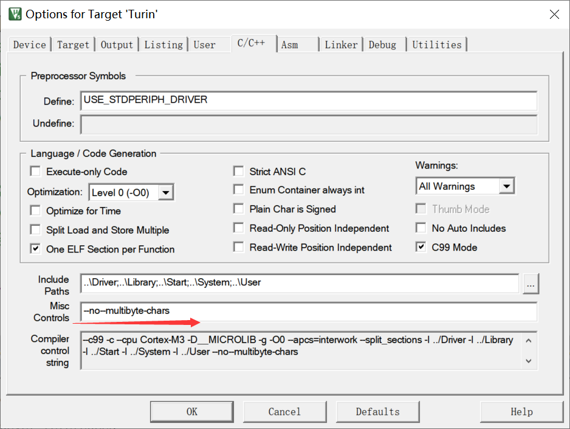This screenshot has width=570, height=429.
Task: Click the Defaults button
Action: coord(377,412)
